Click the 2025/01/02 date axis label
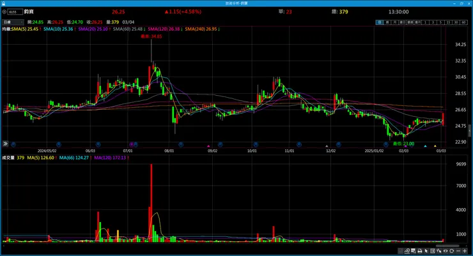 tap(374, 151)
